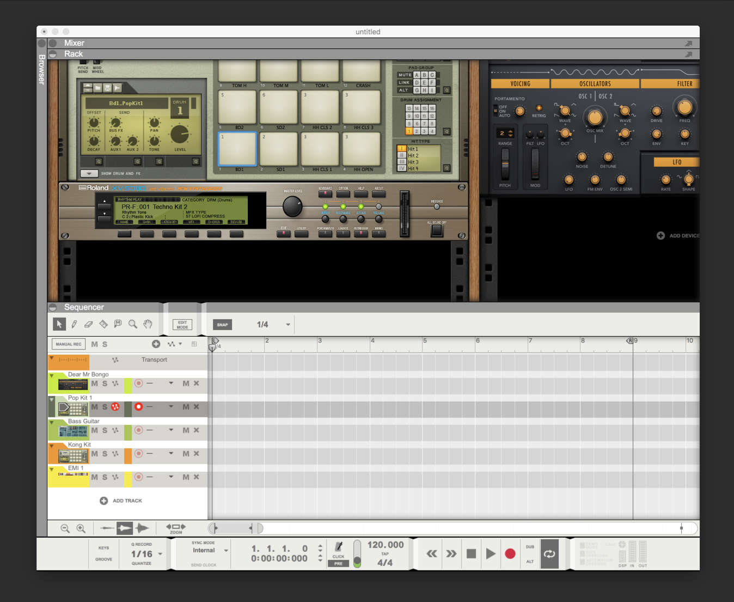Click the Kong drum Level knob

click(x=180, y=134)
